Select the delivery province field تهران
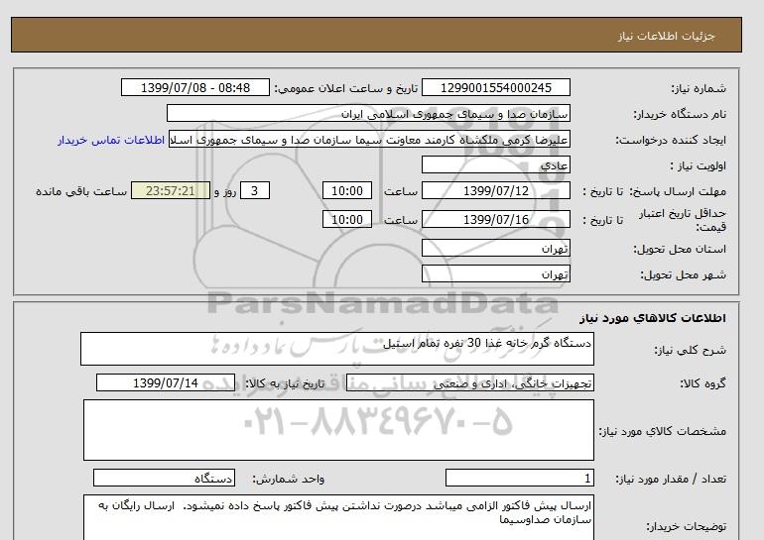This screenshot has height=540, width=764. coord(495,248)
